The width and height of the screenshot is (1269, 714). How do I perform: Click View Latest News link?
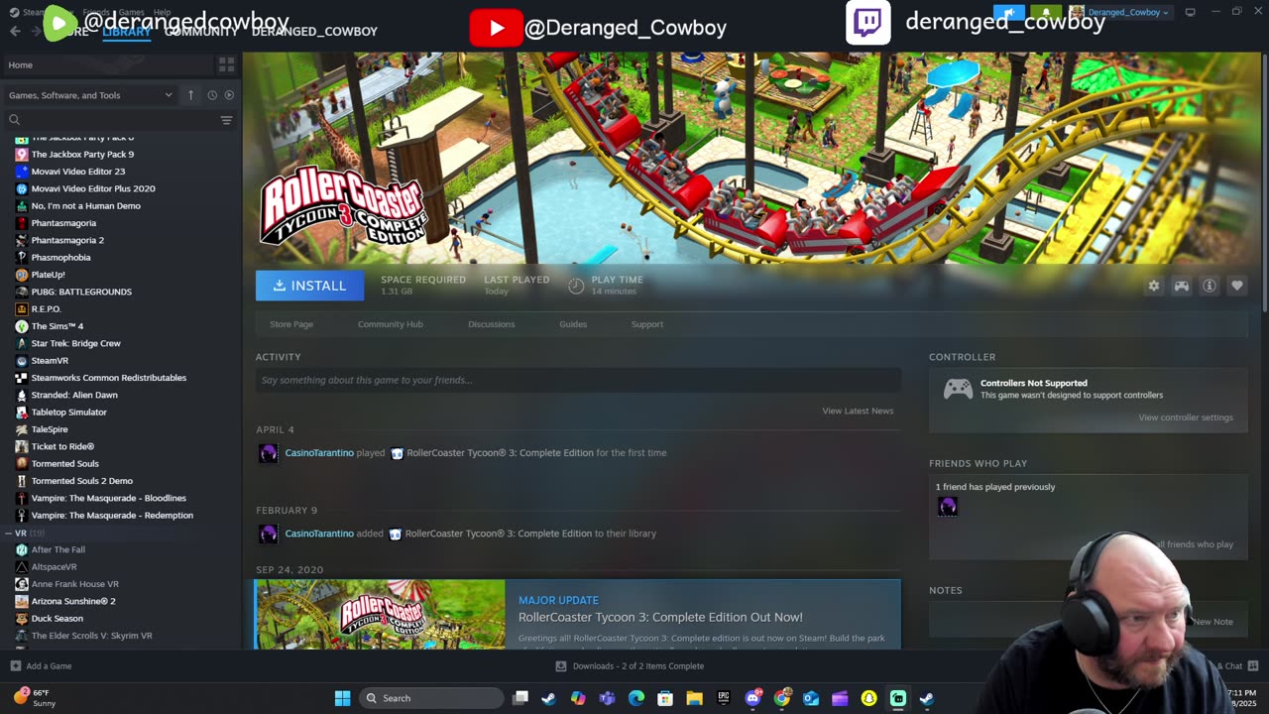tap(858, 411)
